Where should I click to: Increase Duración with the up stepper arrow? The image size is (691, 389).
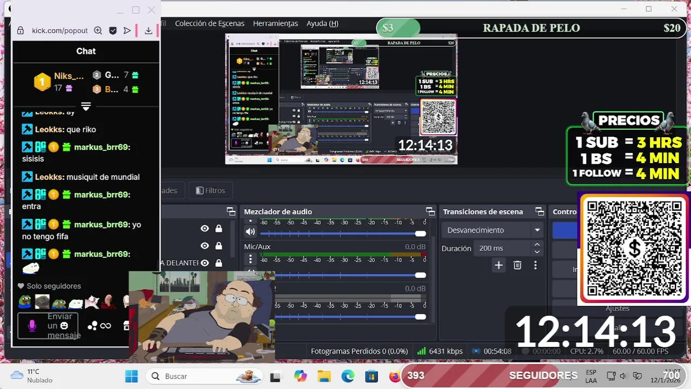point(537,245)
